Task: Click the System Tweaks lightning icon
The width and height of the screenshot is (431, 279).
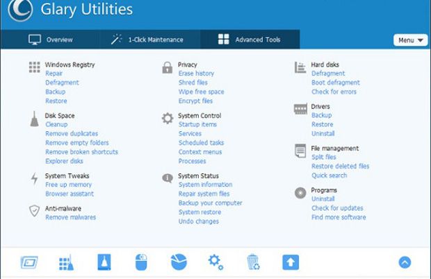Action: point(34,178)
